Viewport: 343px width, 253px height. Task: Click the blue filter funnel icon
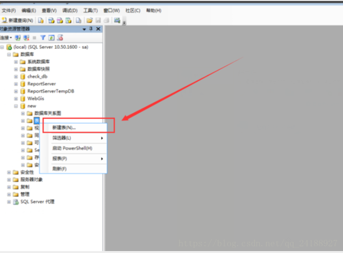[43, 38]
